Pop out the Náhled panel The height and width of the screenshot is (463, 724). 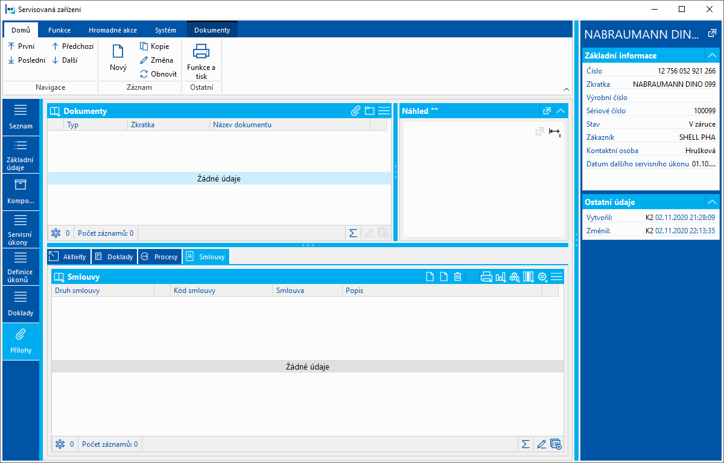547,111
